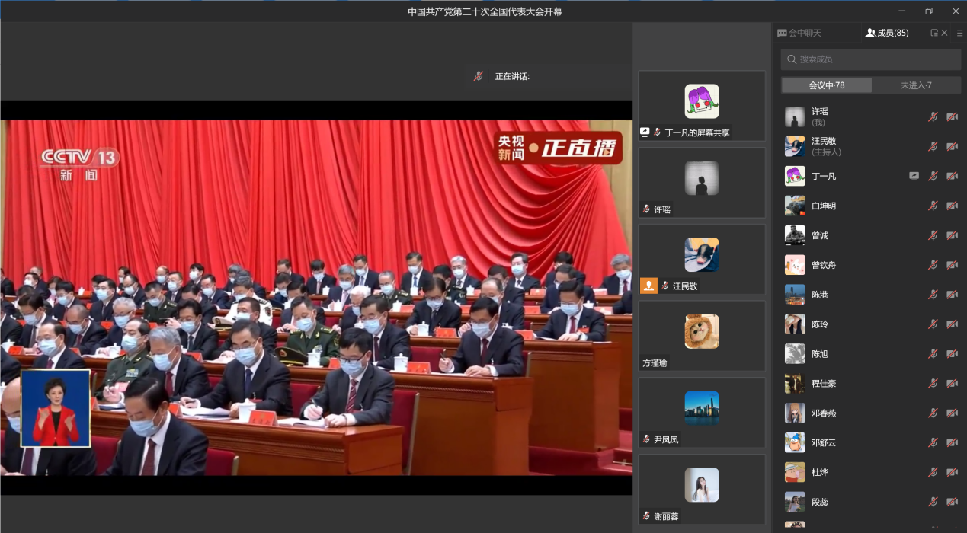Select the 成员(85) members tab
The image size is (967, 533).
pyautogui.click(x=887, y=33)
